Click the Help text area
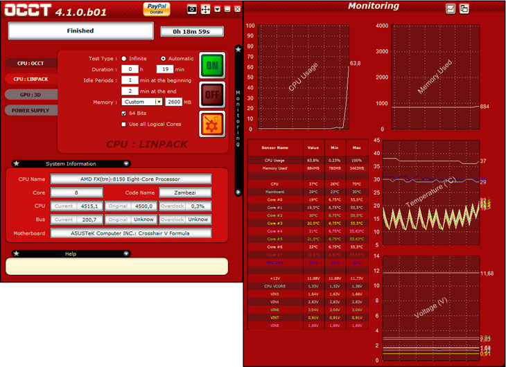Viewport: 506px width, 367px height. (x=117, y=267)
